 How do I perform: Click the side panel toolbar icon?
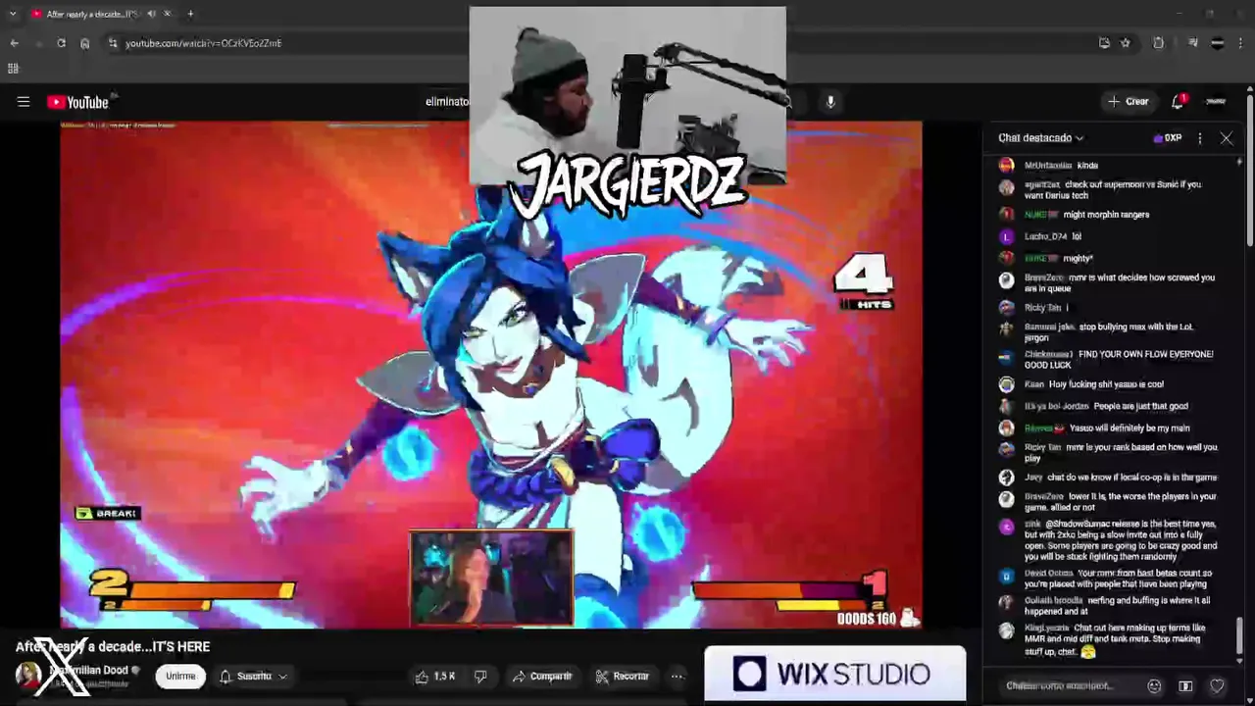1192,43
